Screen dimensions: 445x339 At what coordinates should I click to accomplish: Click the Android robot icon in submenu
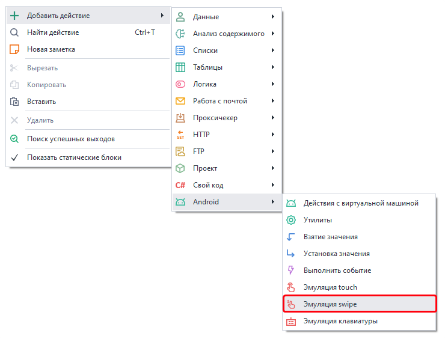(180, 202)
